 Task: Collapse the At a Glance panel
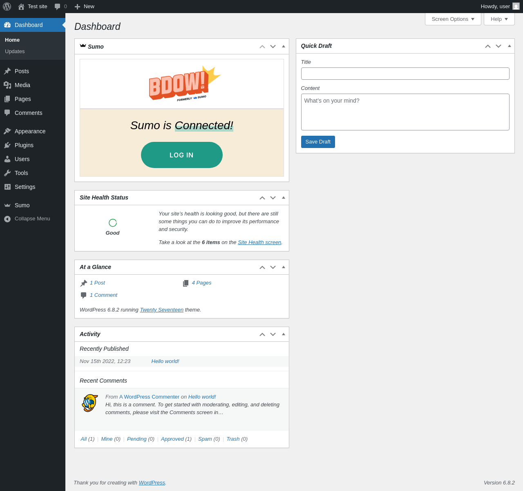pos(284,267)
